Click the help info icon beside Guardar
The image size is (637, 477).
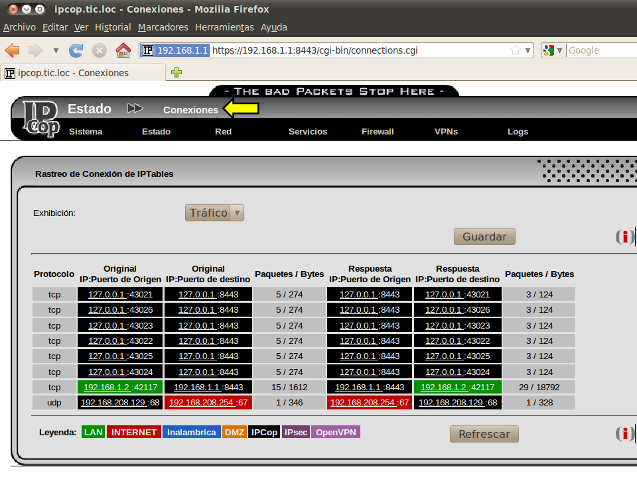tap(624, 237)
